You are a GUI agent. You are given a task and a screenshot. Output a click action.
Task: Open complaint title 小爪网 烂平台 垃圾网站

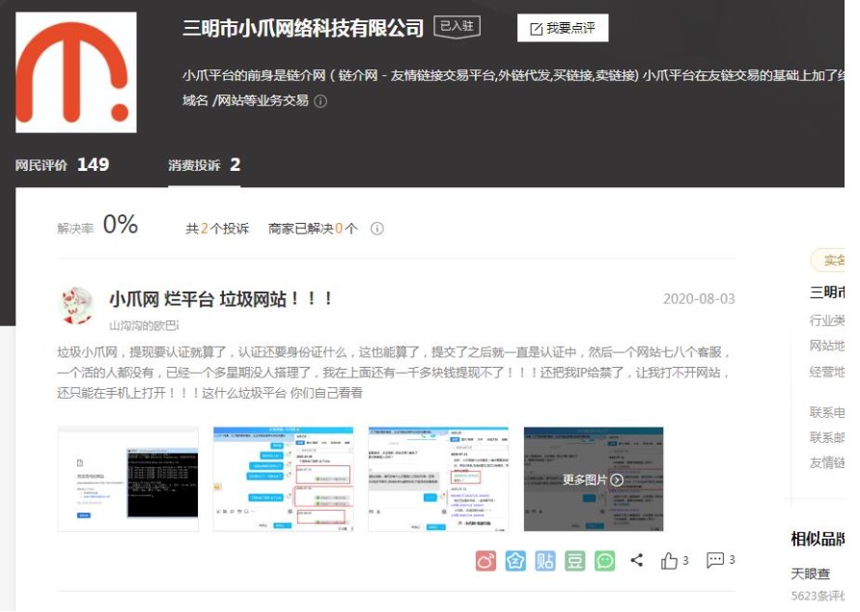(x=221, y=298)
